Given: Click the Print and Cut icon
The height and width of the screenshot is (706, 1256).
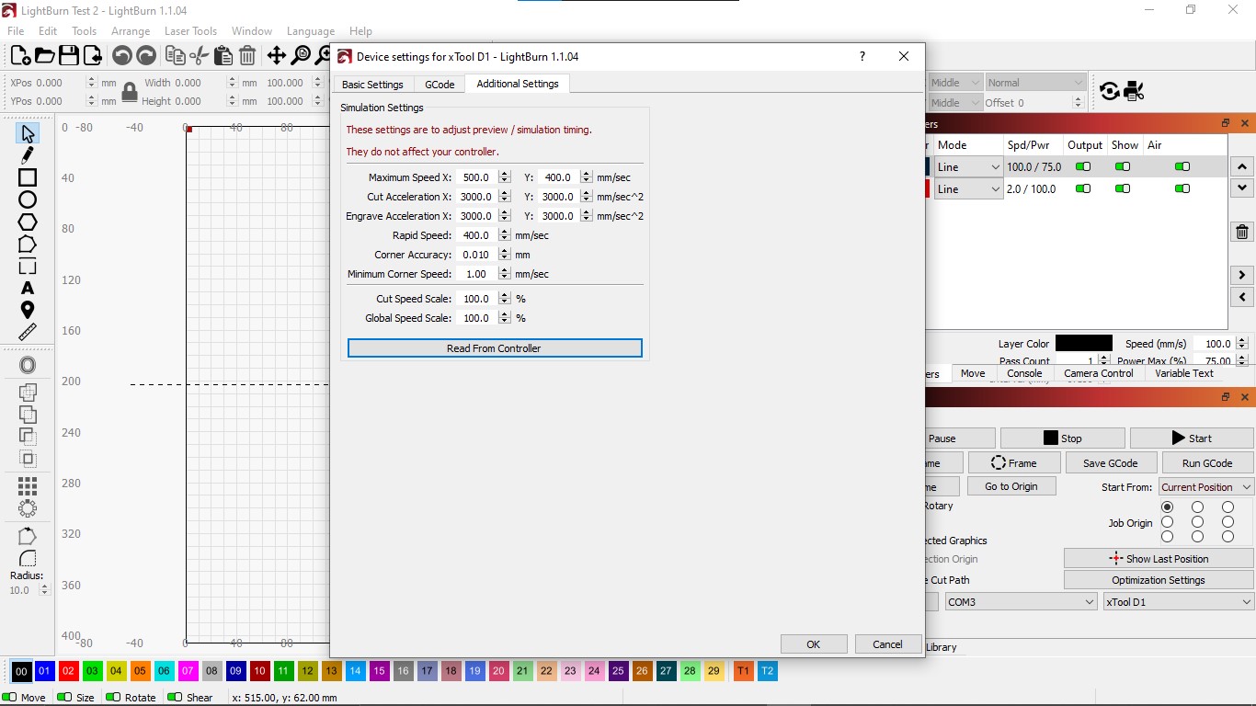Looking at the screenshot, I should (1135, 91).
